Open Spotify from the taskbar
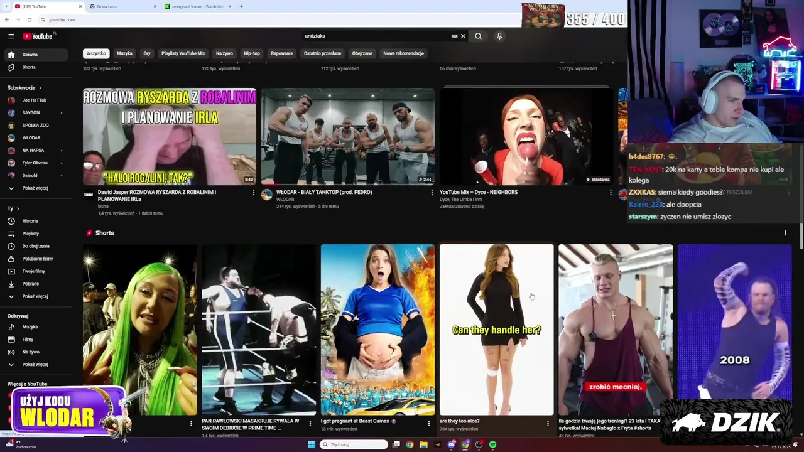 [493, 444]
